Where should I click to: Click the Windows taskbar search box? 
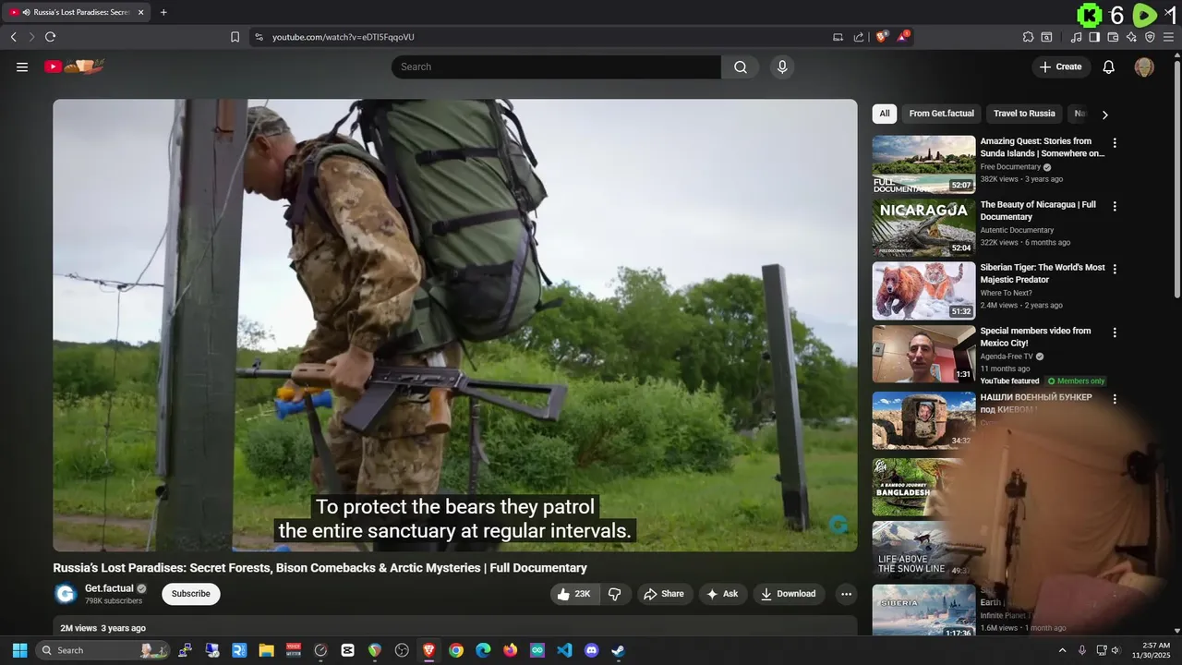click(x=103, y=650)
